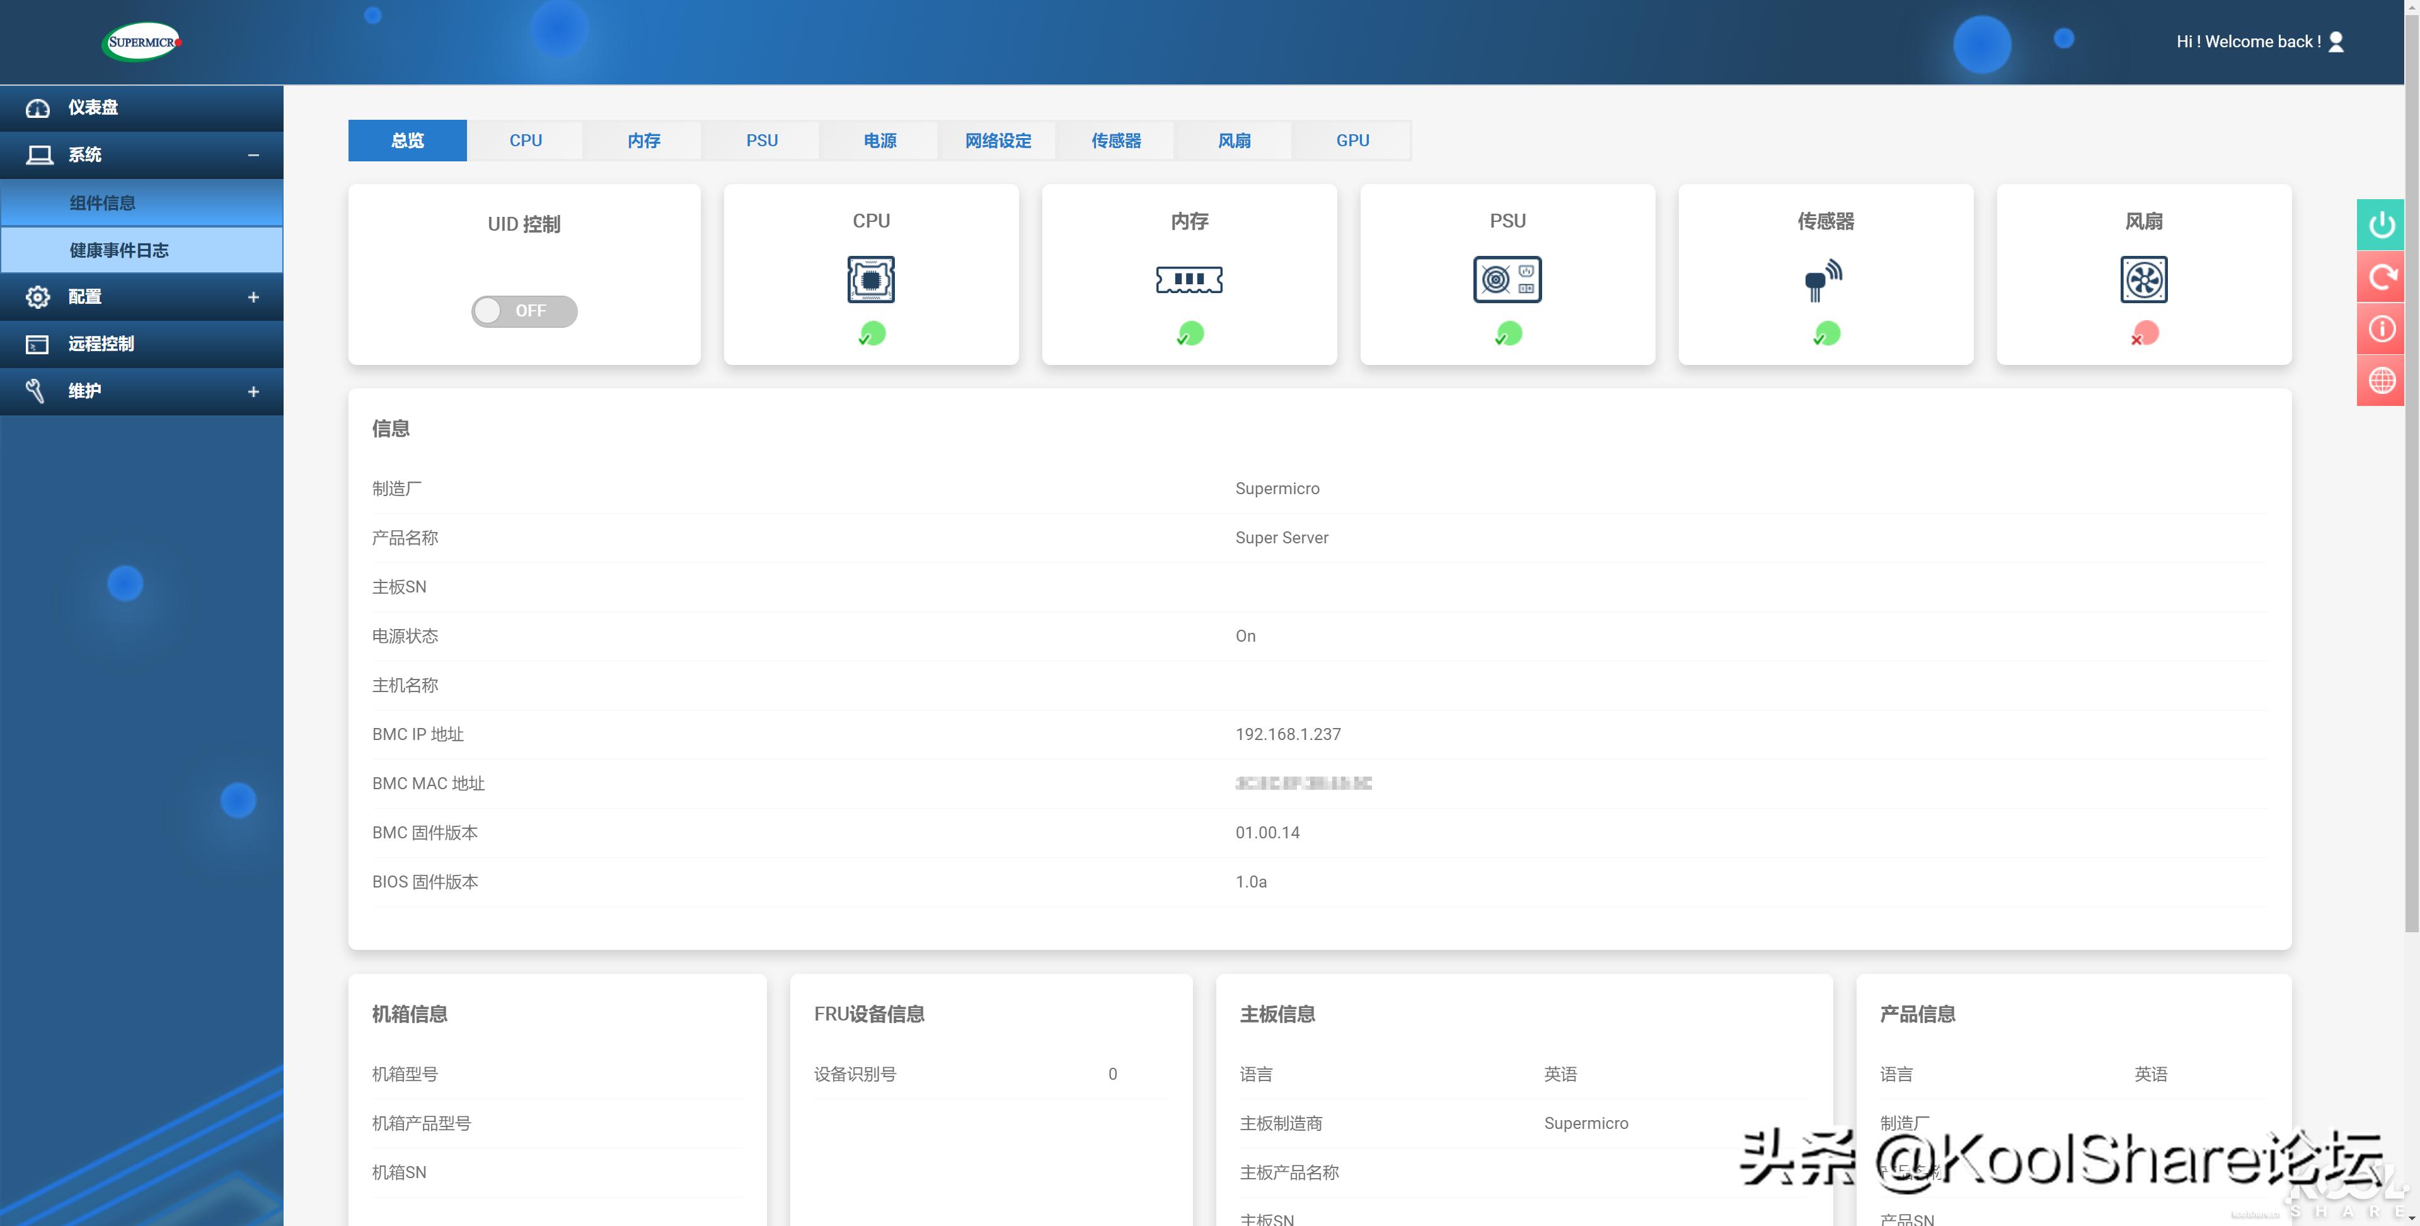Image resolution: width=2420 pixels, height=1226 pixels.
Task: Switch to the CPU tab
Action: coord(525,139)
